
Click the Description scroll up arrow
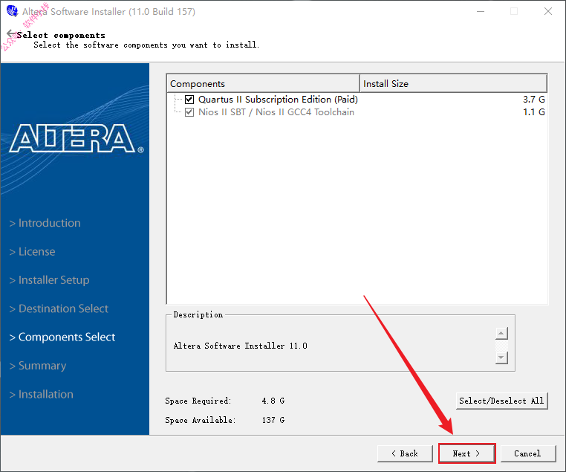click(x=501, y=333)
